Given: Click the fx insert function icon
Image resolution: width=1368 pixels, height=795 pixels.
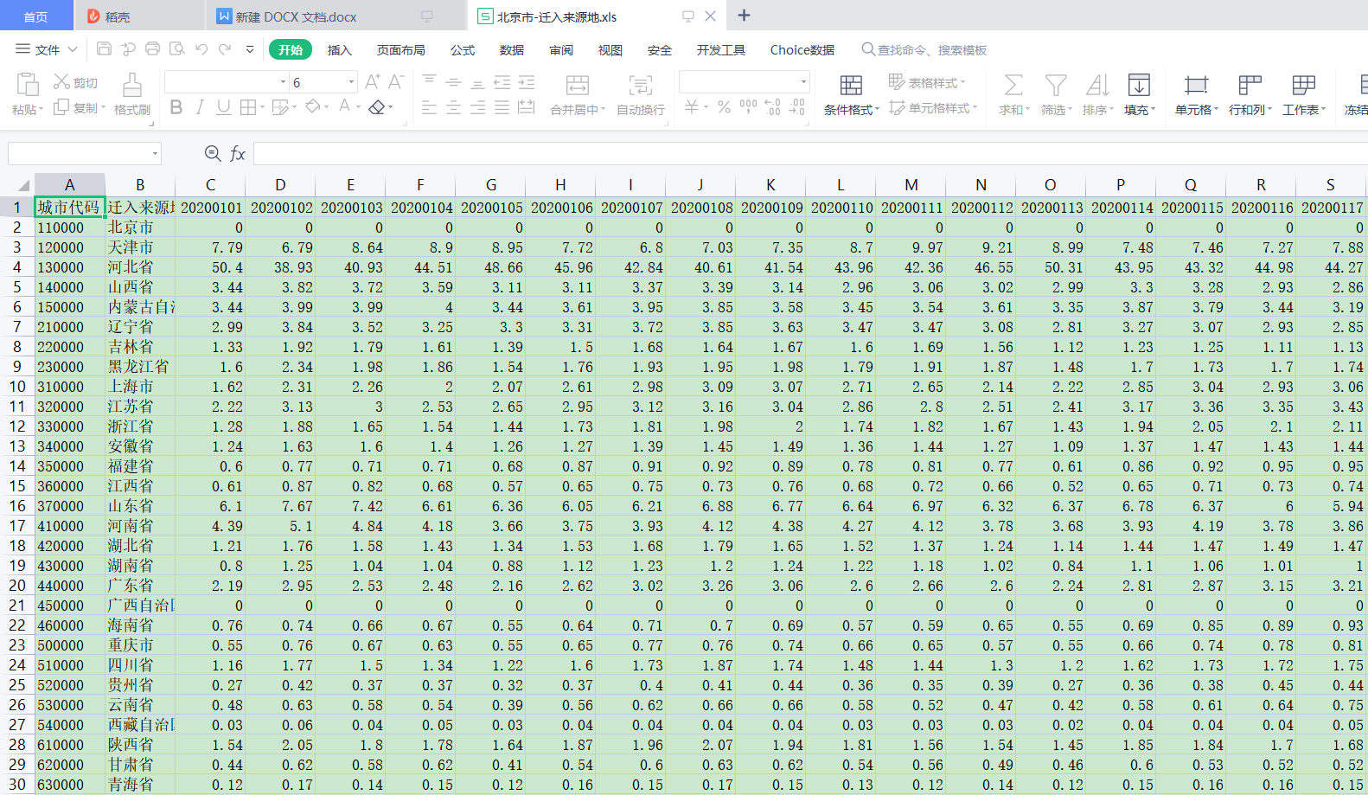Looking at the screenshot, I should point(238,154).
